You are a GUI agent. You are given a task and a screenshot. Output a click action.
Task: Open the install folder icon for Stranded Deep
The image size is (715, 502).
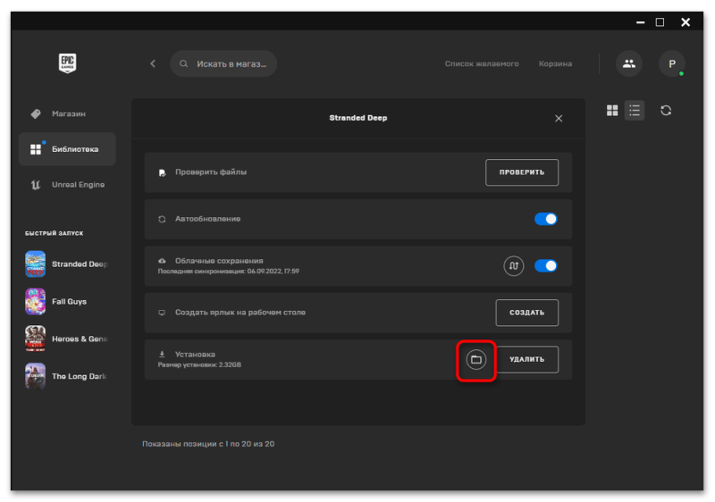pos(475,360)
